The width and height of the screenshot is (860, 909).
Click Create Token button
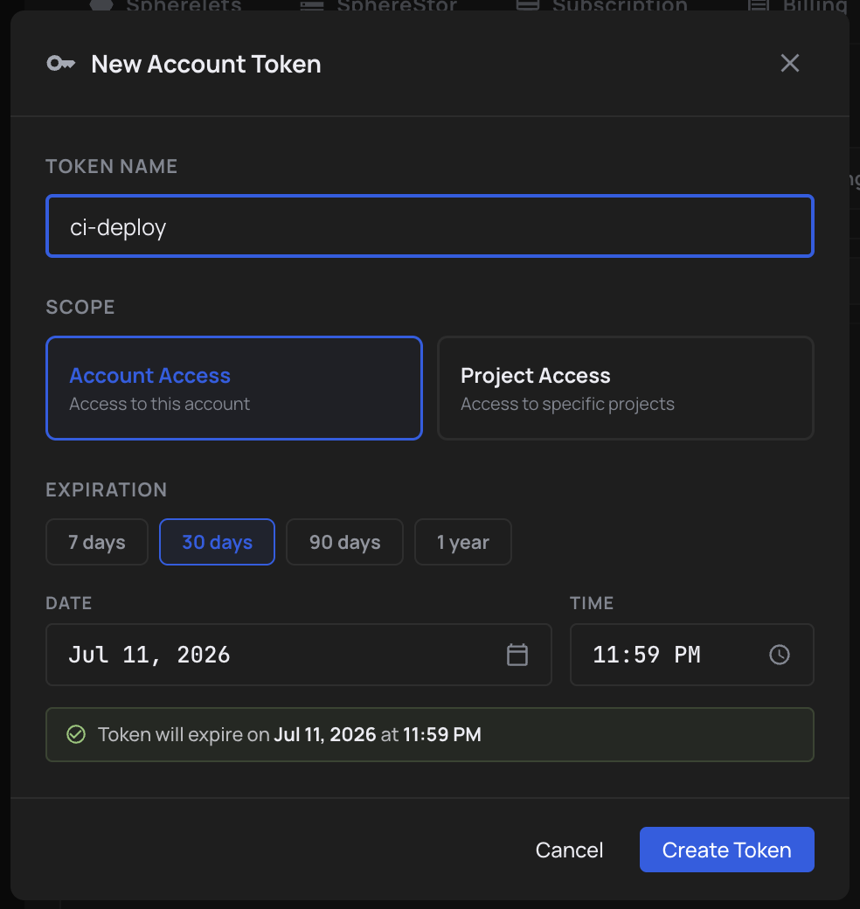(726, 850)
